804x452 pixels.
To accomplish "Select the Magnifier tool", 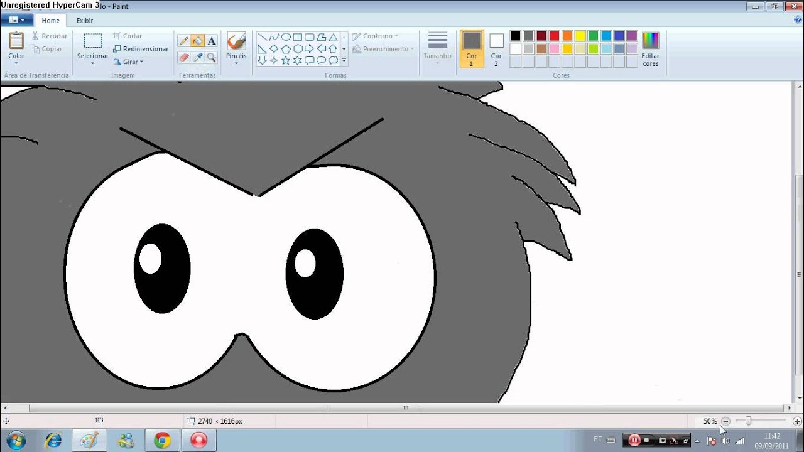I will (212, 58).
